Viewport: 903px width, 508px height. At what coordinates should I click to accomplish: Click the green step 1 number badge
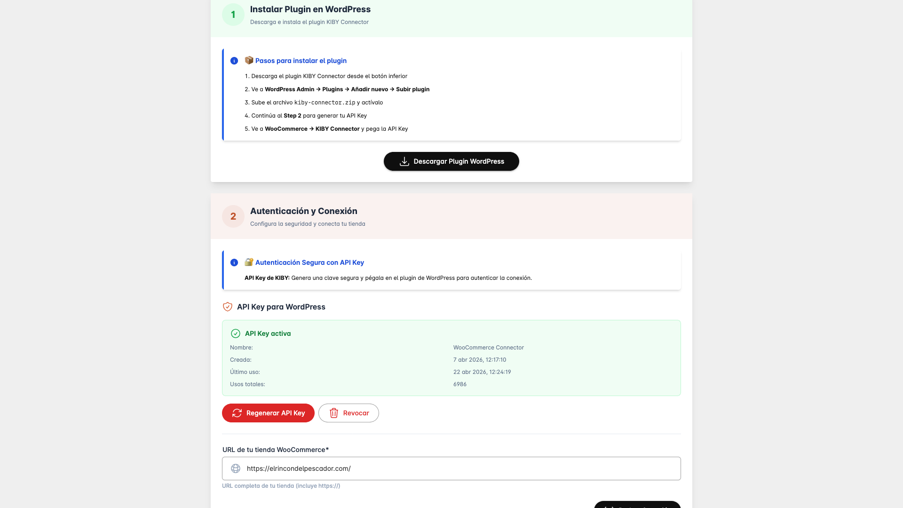[x=233, y=15]
